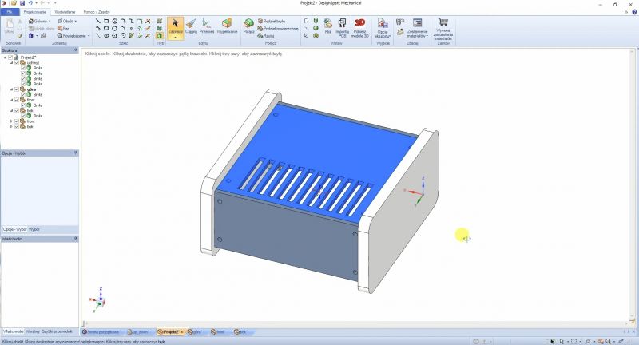Activate the Przesuń (Move) tool
The image size is (639, 345).
[207, 26]
